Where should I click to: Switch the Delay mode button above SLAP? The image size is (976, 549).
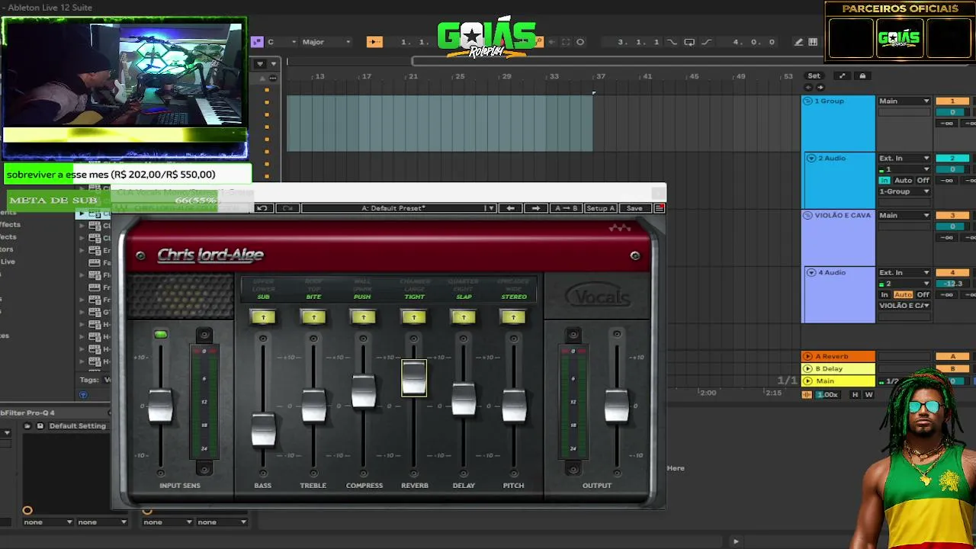pos(464,316)
